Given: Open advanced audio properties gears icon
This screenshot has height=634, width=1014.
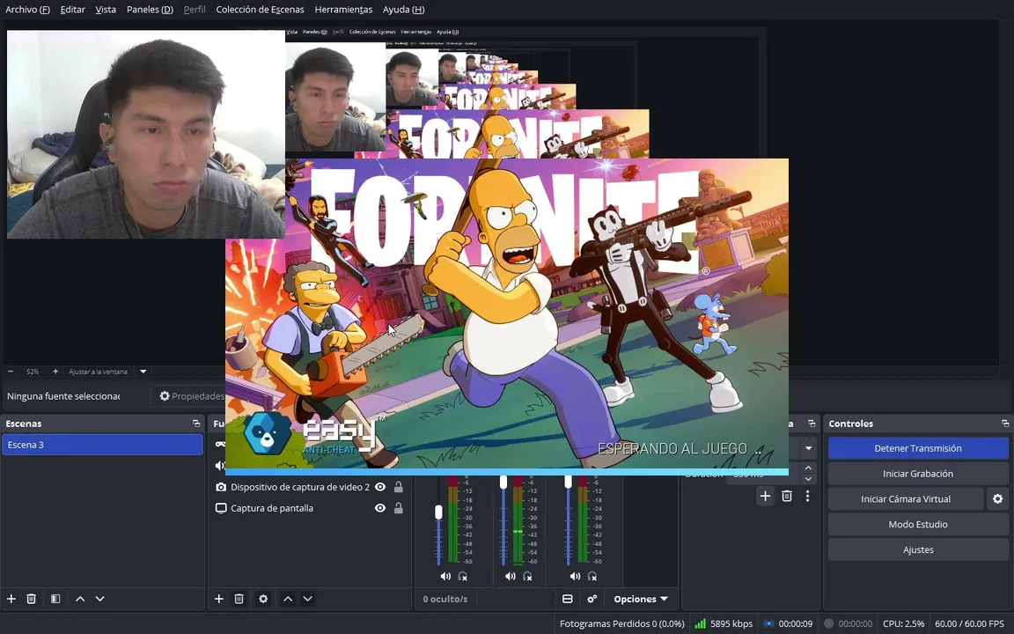Looking at the screenshot, I should 591,599.
